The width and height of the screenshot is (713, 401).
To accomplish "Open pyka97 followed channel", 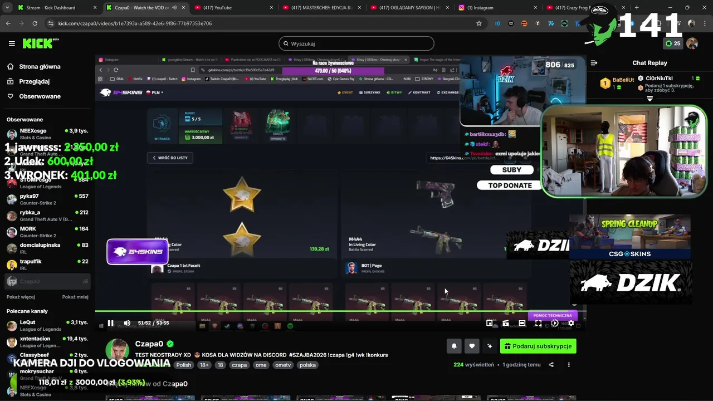I will [x=47, y=200].
